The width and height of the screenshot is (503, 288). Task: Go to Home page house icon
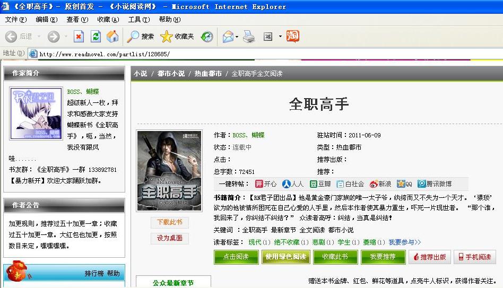(112, 37)
